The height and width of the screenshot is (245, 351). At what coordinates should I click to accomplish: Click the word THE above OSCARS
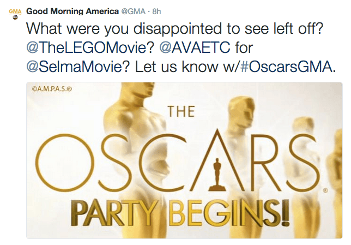[x=181, y=112]
